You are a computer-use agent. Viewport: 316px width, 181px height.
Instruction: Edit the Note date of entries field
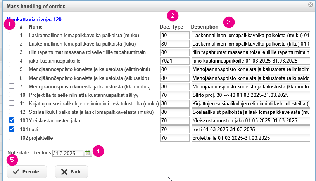[x=68, y=153]
